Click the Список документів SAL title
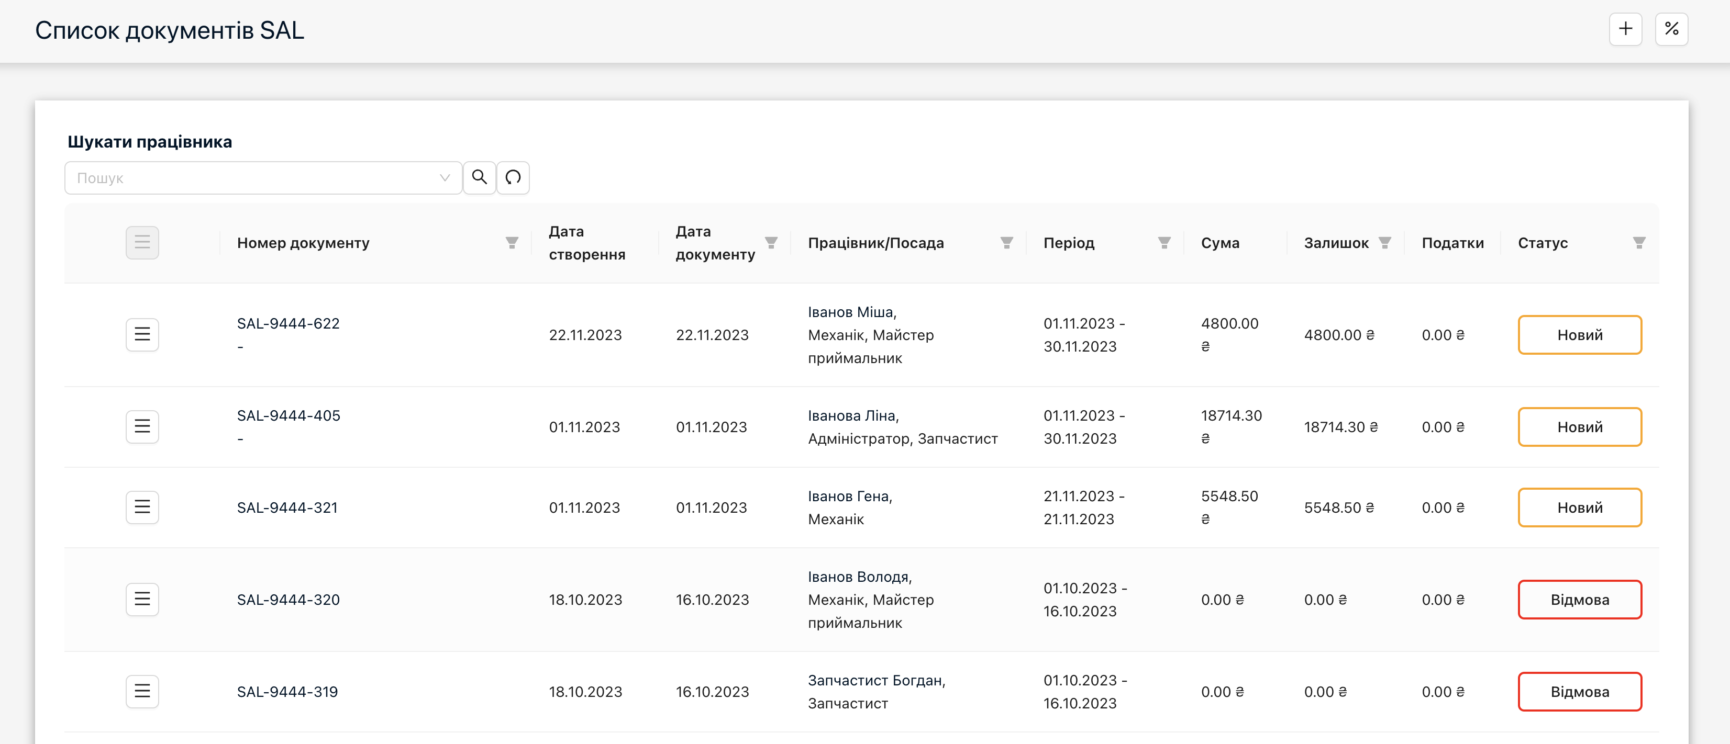1730x744 pixels. point(169,30)
